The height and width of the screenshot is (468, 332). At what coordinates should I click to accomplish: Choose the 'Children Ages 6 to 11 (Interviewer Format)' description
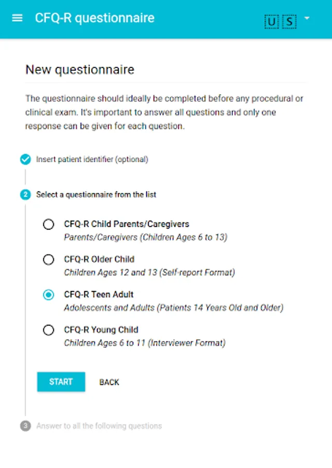pyautogui.click(x=145, y=343)
